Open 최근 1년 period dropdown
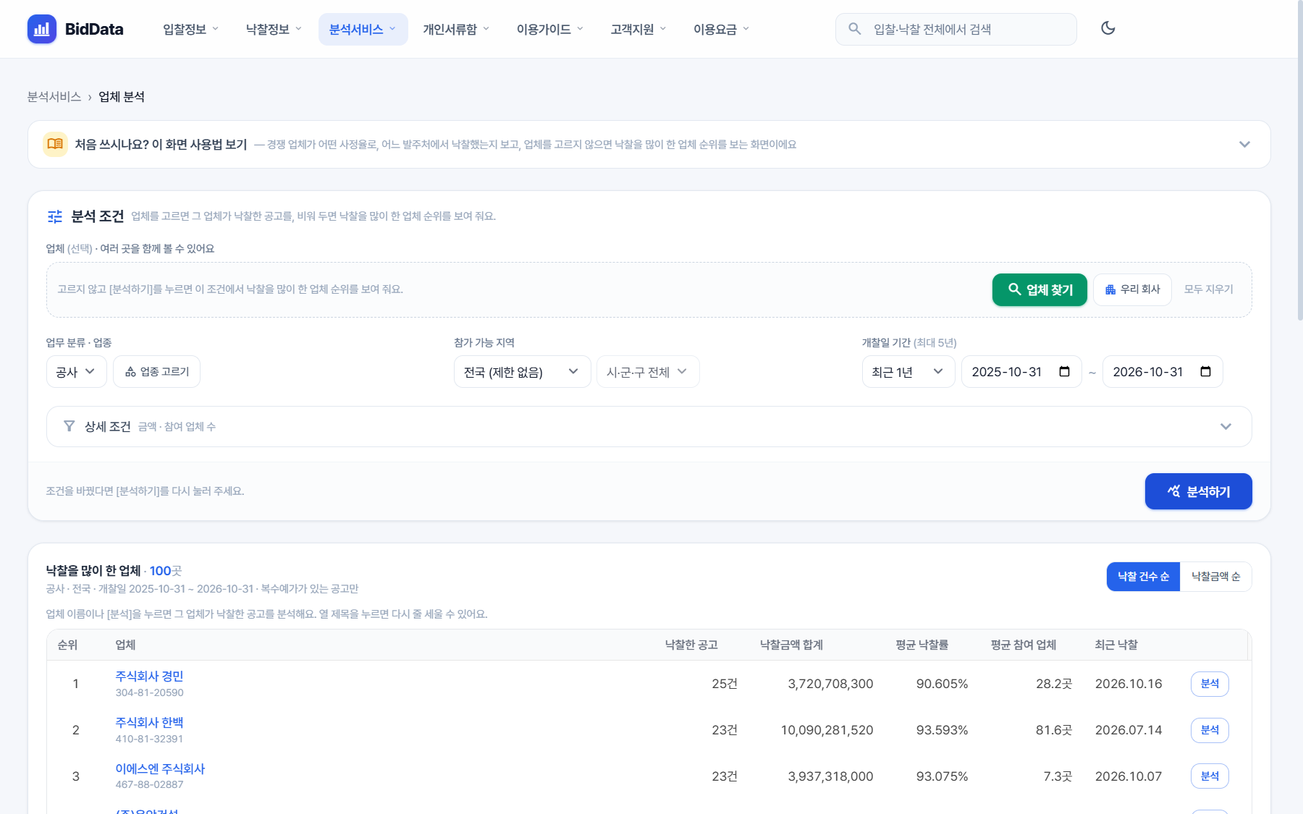Image resolution: width=1303 pixels, height=814 pixels. (908, 371)
